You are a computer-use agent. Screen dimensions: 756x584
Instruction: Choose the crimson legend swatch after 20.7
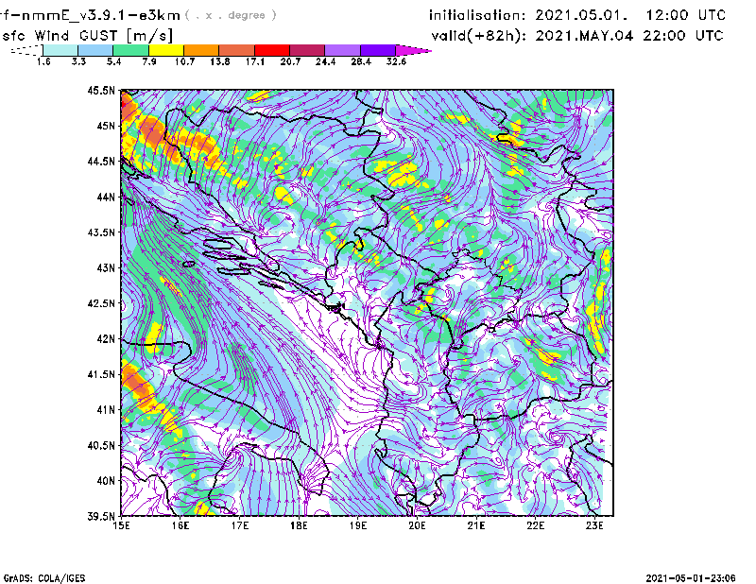(x=307, y=50)
